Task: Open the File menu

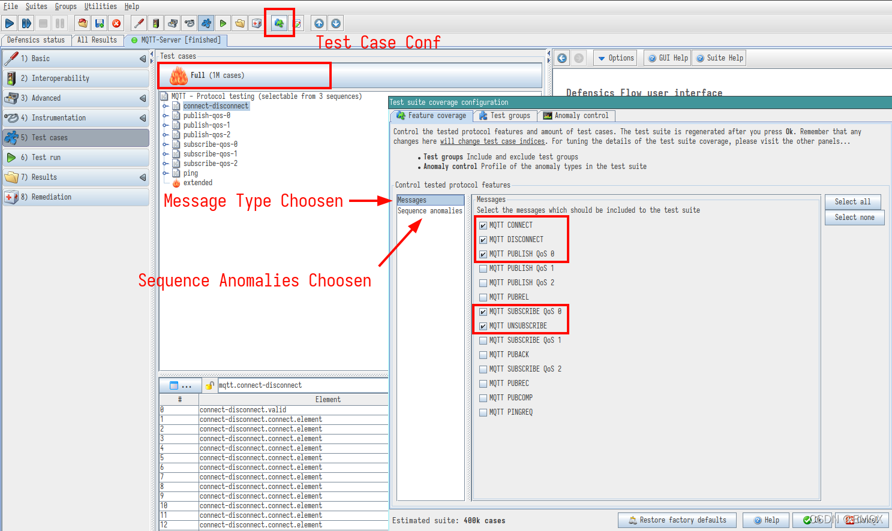Action: tap(11, 6)
